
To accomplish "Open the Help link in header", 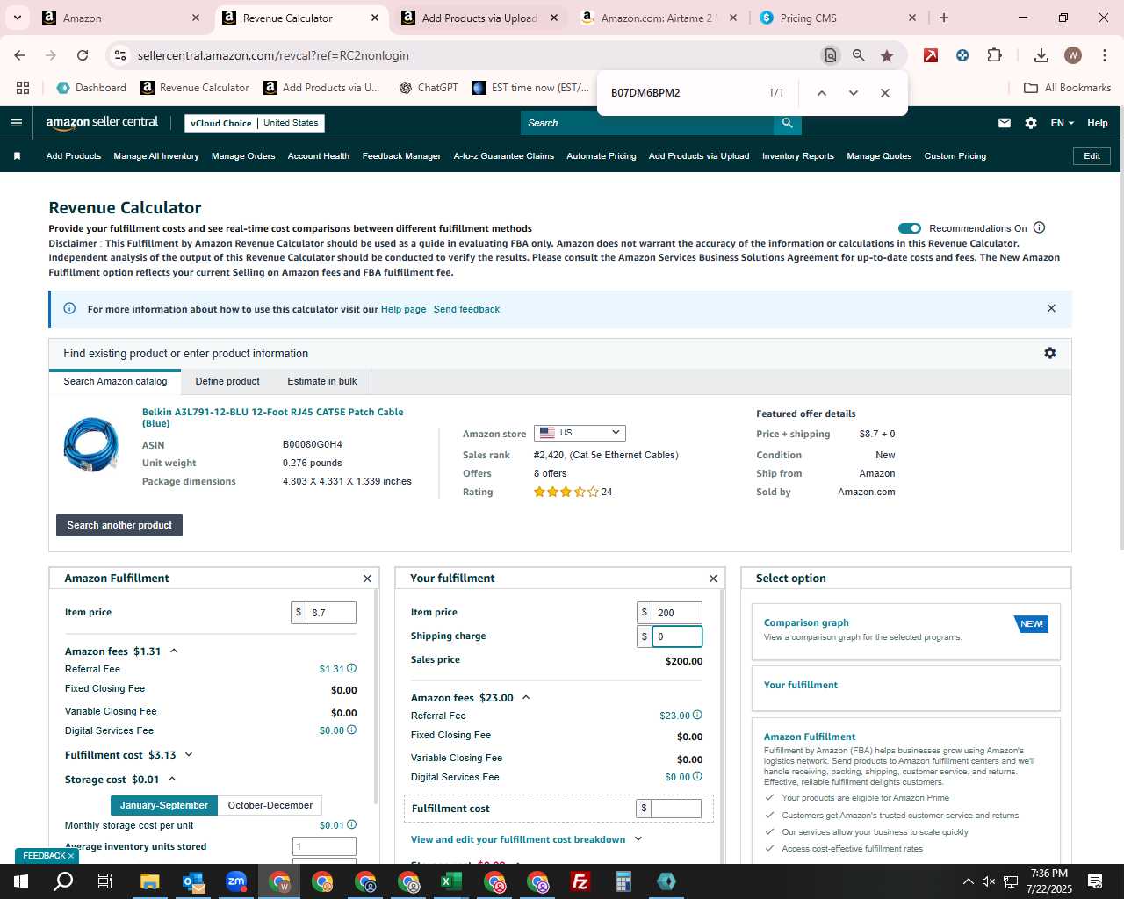I will [x=1098, y=123].
